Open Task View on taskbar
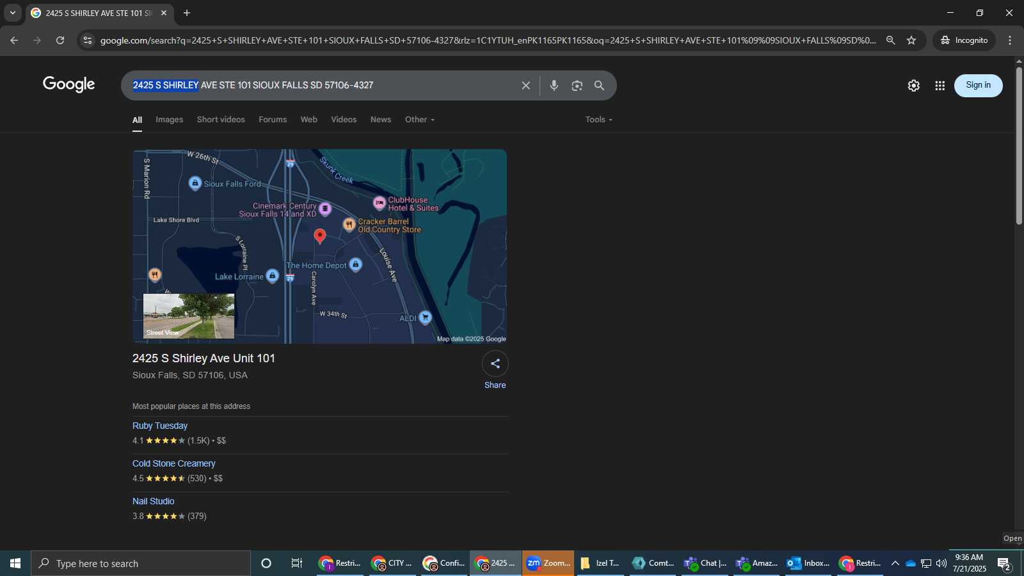 (297, 563)
